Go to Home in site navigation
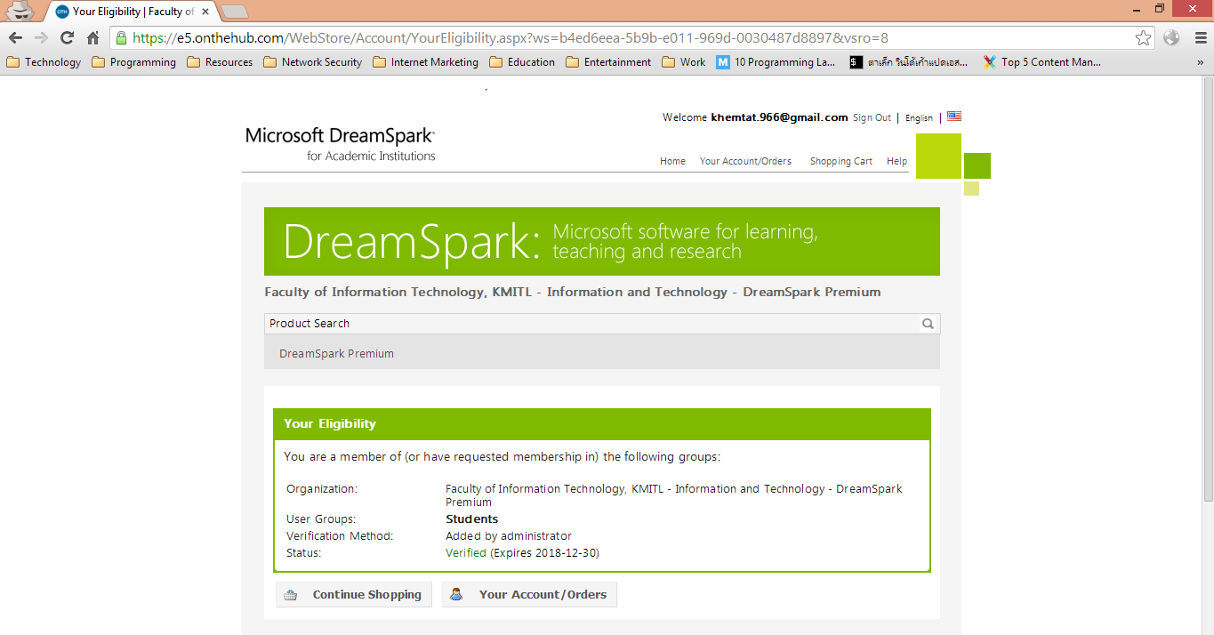 (672, 161)
